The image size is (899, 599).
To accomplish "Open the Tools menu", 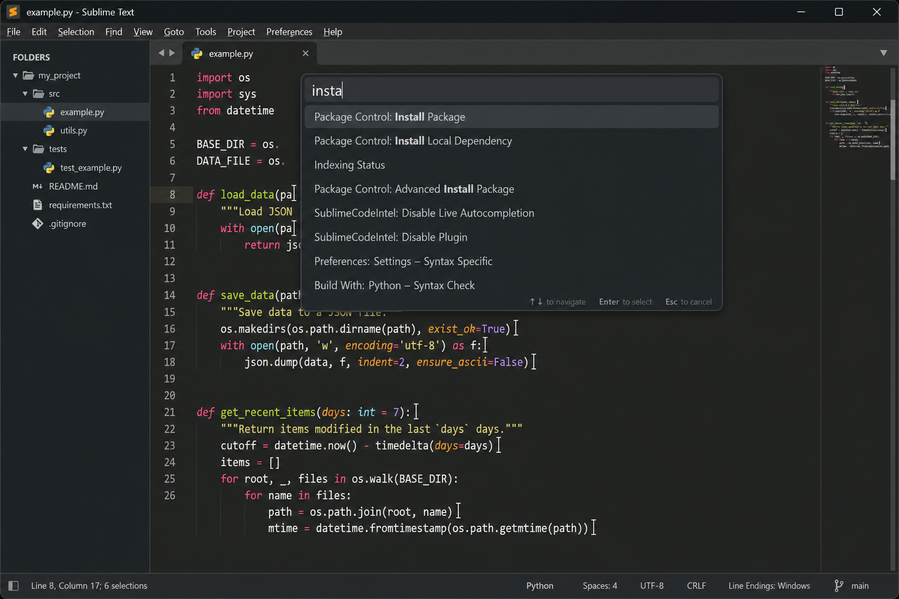I will (205, 32).
